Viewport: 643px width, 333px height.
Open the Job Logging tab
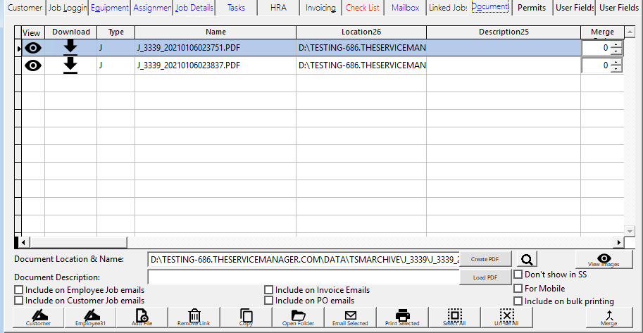coord(67,8)
